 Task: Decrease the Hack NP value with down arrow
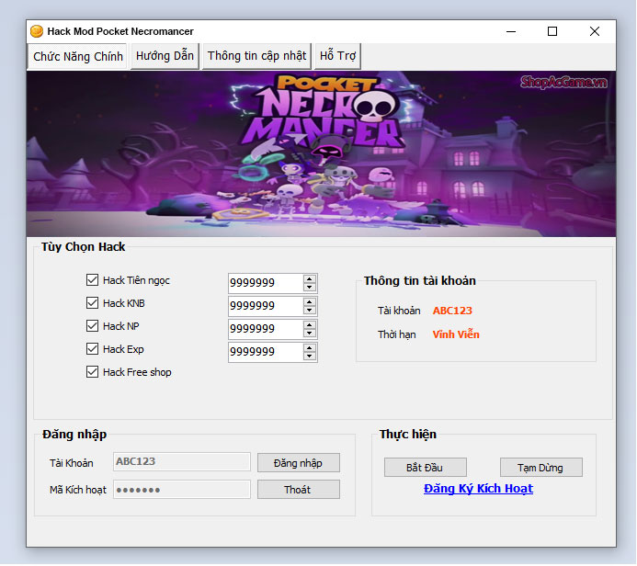(x=310, y=334)
